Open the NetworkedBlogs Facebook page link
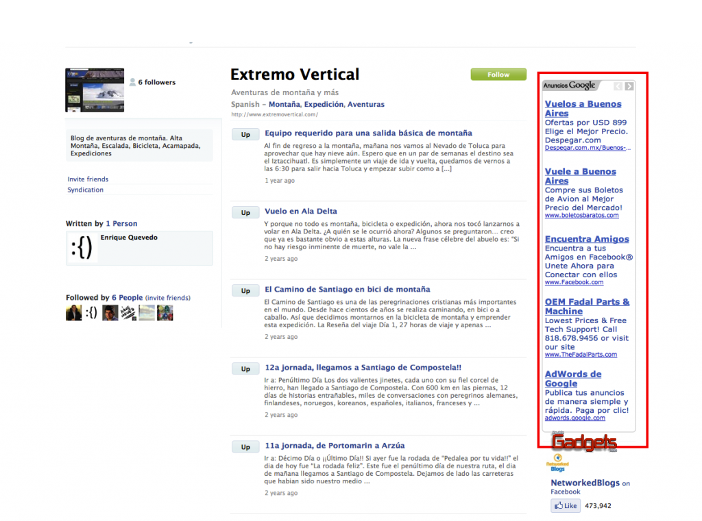 click(585, 483)
